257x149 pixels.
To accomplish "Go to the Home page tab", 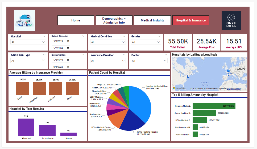I will pos(76,20).
